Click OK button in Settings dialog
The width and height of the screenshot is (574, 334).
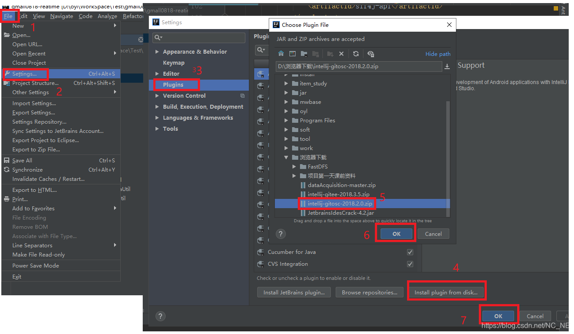[x=498, y=316]
